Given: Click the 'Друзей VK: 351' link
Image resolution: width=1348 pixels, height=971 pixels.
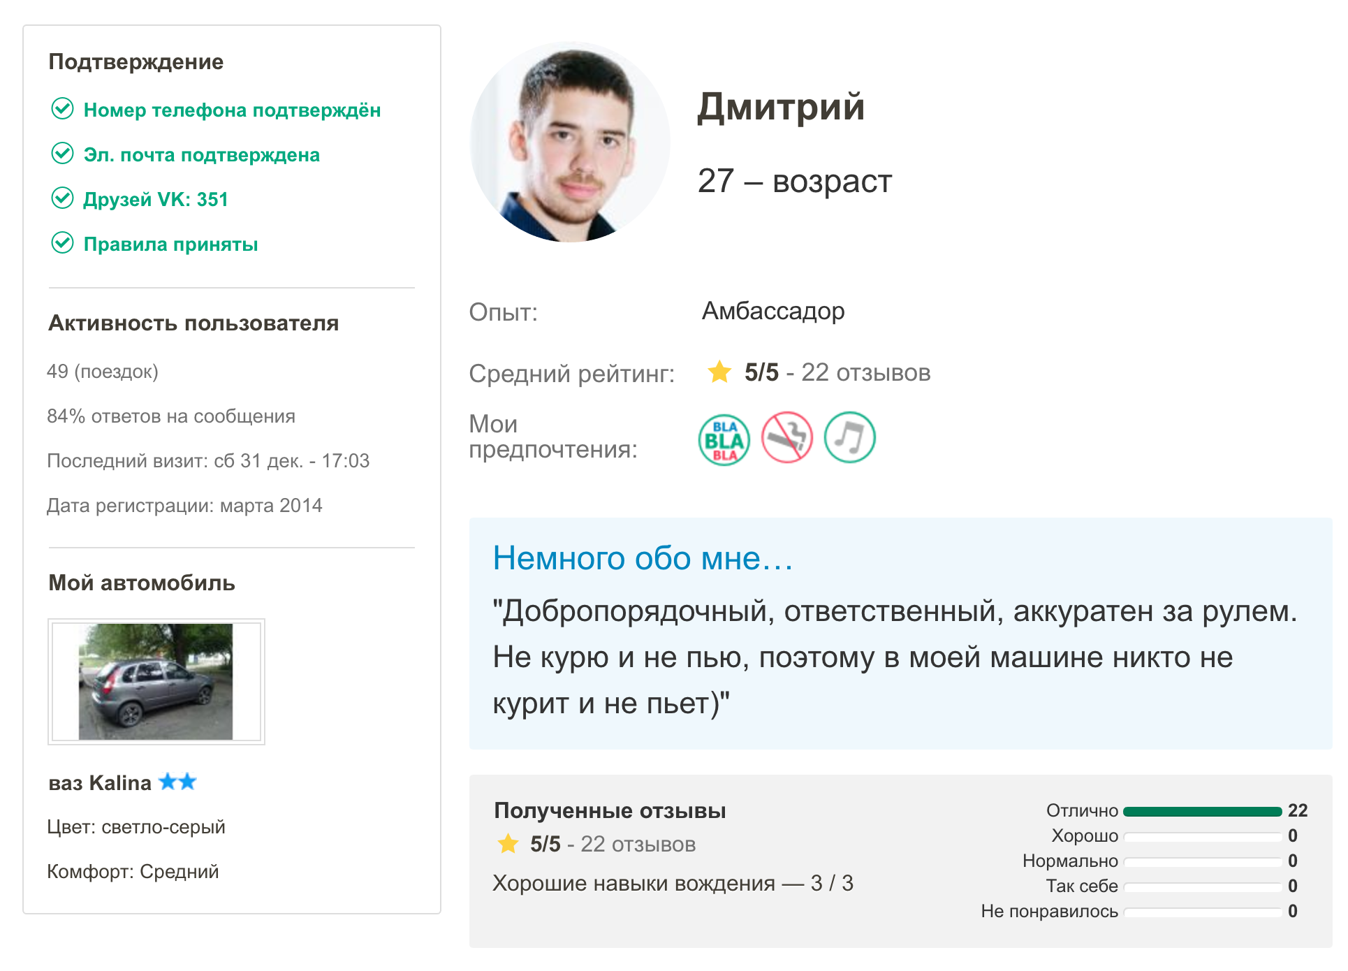Looking at the screenshot, I should pos(156,199).
